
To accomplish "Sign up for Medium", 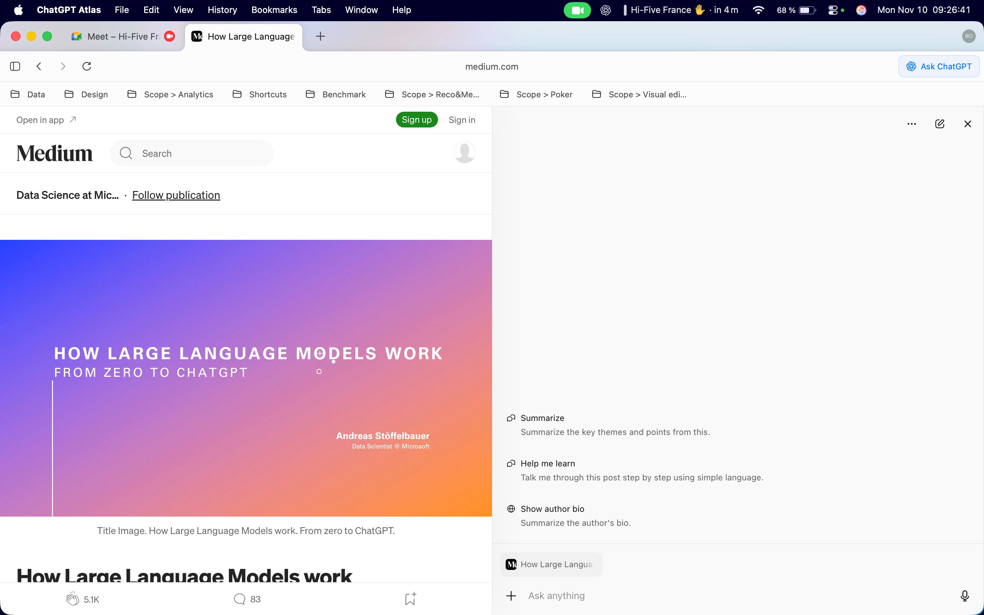I will point(416,119).
